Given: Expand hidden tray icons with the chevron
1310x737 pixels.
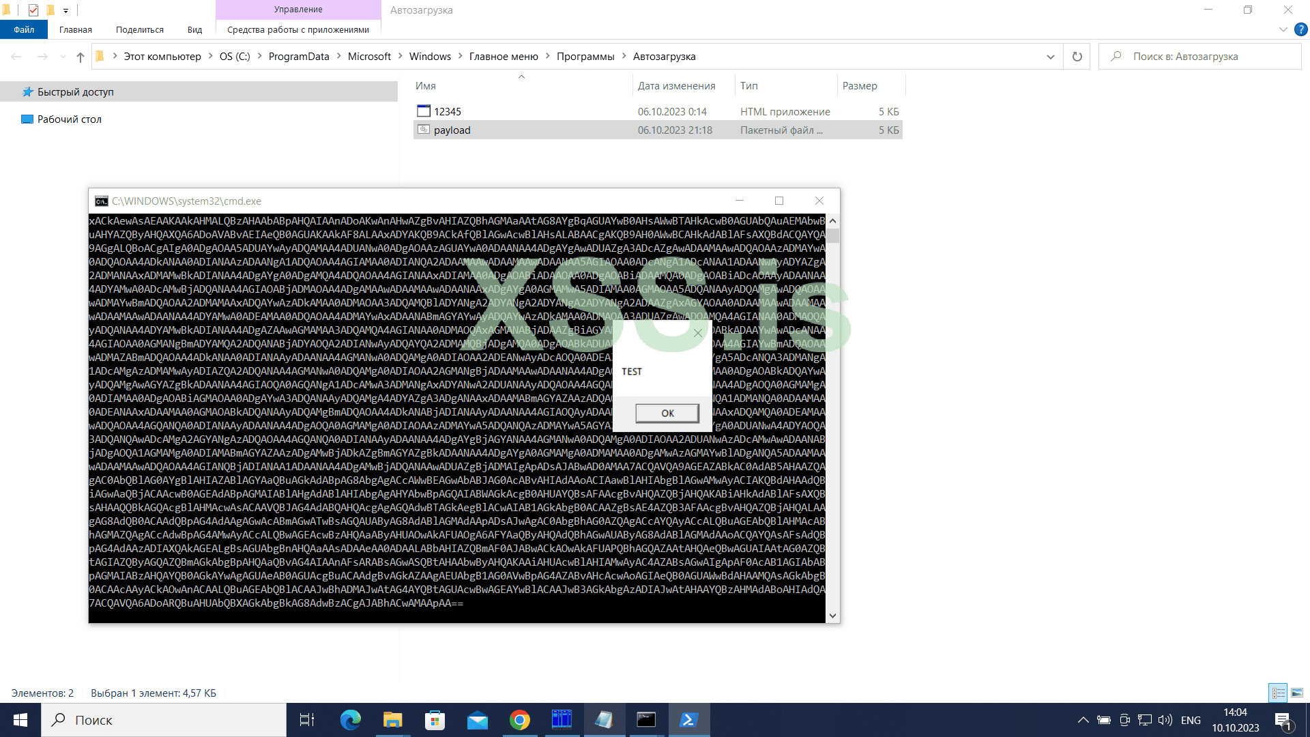Looking at the screenshot, I should [1083, 720].
